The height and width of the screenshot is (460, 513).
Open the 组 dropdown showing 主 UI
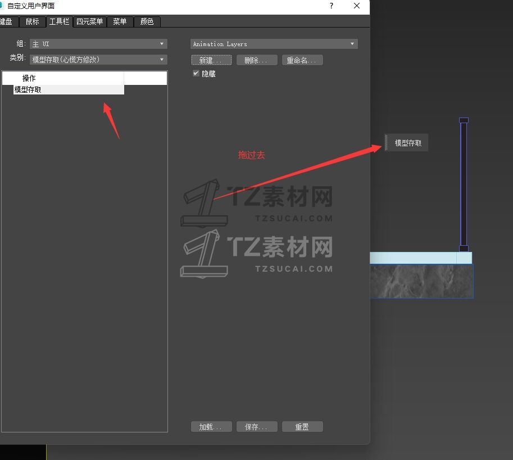pos(98,44)
